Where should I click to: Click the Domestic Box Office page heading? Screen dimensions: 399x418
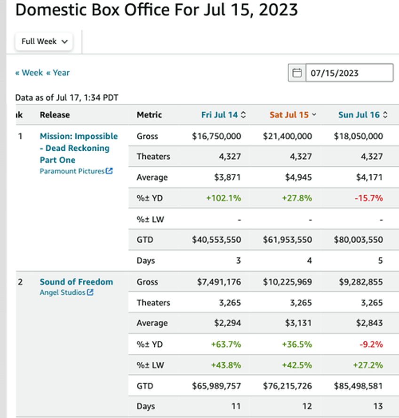pos(157,10)
